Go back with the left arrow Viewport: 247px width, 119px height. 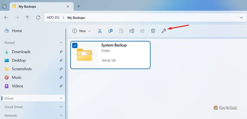point(6,17)
